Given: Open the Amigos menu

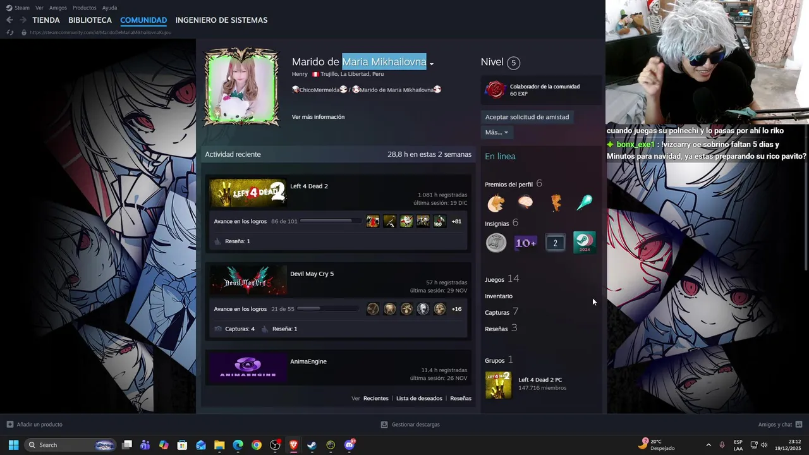Looking at the screenshot, I should click(x=58, y=8).
